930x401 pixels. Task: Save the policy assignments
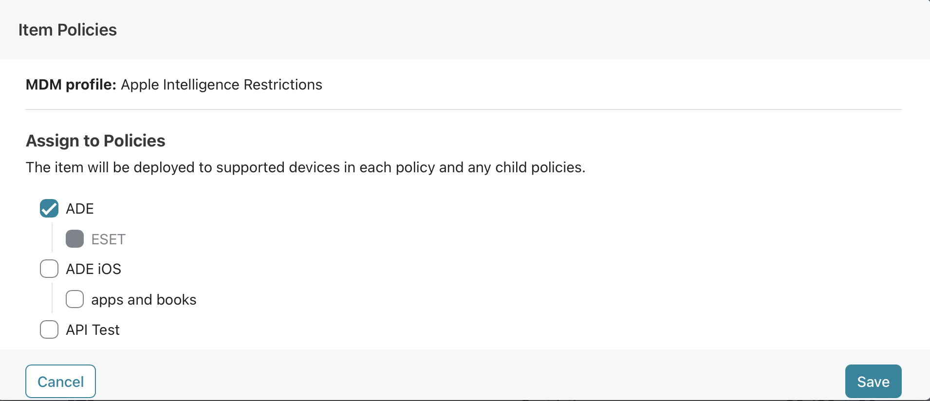[873, 382]
